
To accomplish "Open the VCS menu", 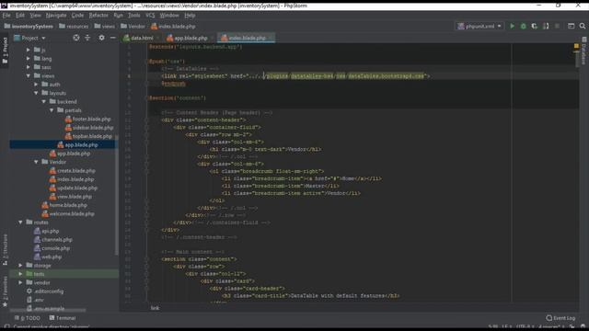I will (150, 16).
